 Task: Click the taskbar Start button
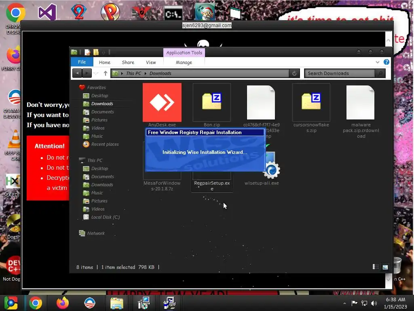click(x=11, y=303)
